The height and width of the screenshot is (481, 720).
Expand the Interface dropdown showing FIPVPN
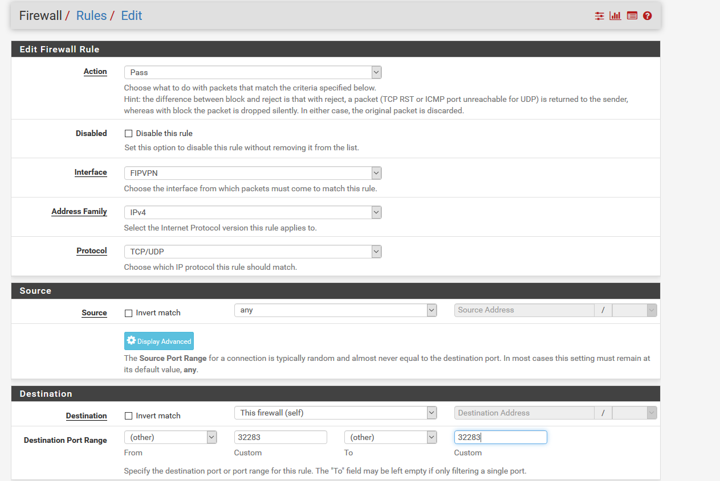coord(253,173)
